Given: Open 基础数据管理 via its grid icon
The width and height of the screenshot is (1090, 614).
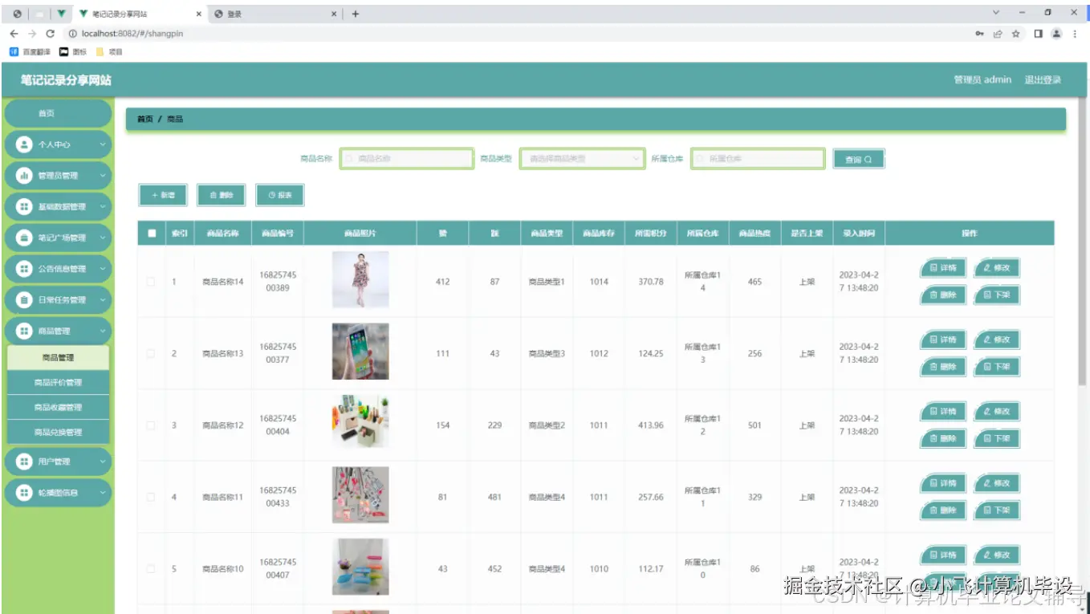Looking at the screenshot, I should pyautogui.click(x=22, y=206).
